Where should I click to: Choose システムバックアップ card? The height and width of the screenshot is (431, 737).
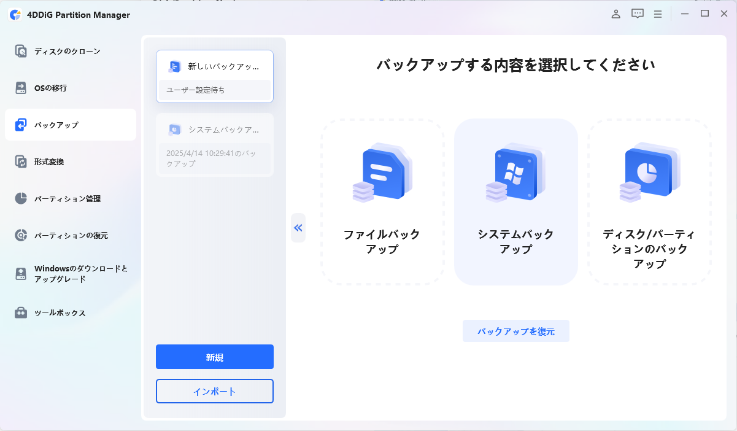click(516, 202)
